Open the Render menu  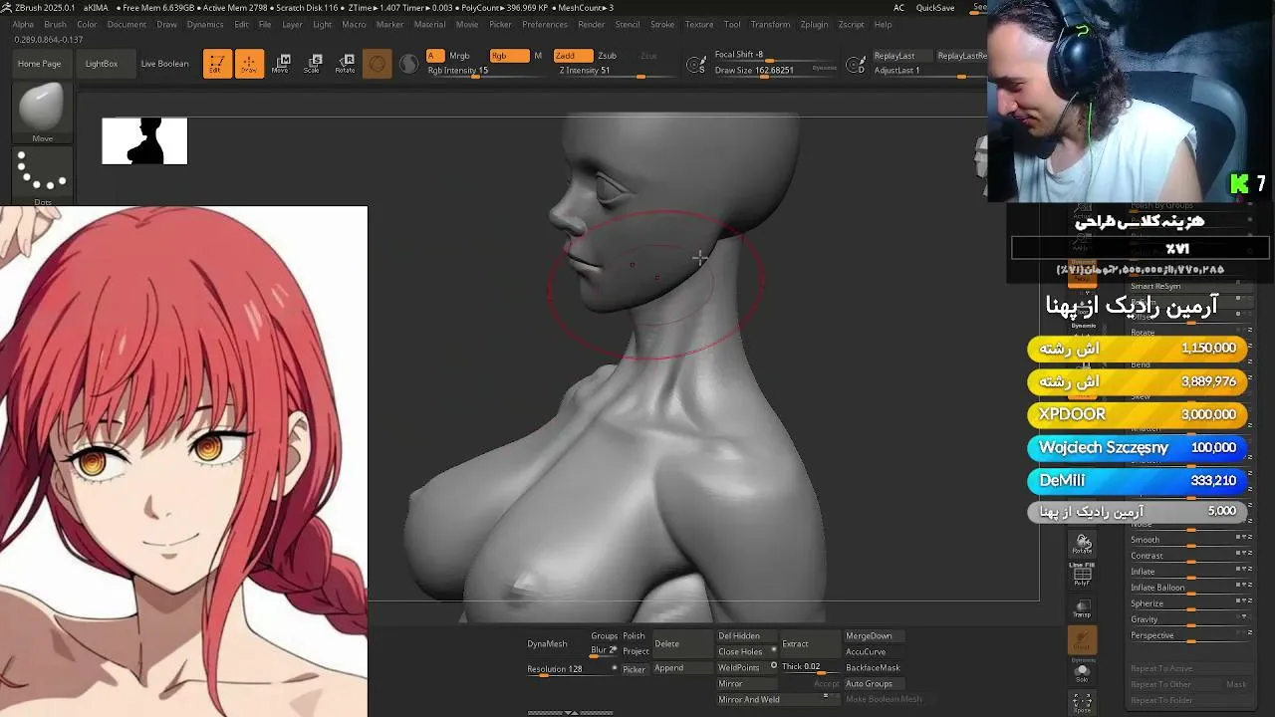click(592, 24)
